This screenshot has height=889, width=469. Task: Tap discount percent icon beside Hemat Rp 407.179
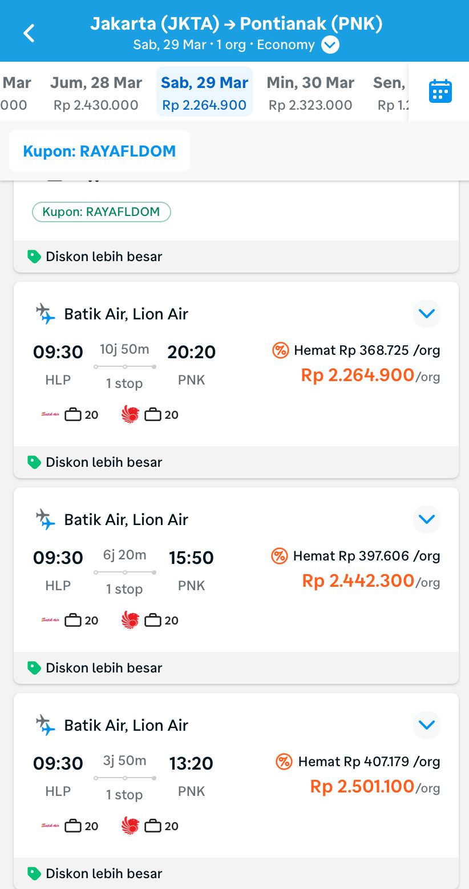[x=284, y=762]
